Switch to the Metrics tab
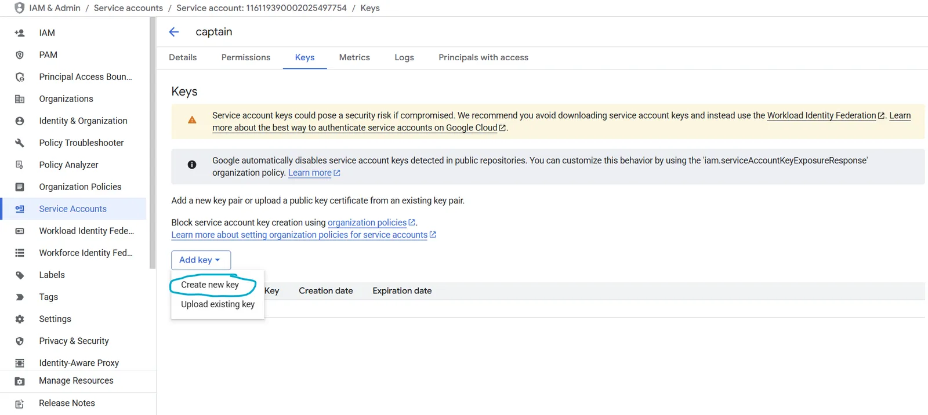The height and width of the screenshot is (415, 928). click(354, 57)
